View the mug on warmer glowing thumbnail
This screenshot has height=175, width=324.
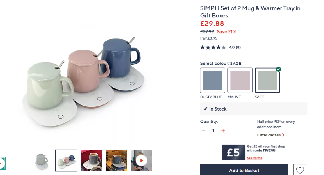pyautogui.click(x=116, y=160)
